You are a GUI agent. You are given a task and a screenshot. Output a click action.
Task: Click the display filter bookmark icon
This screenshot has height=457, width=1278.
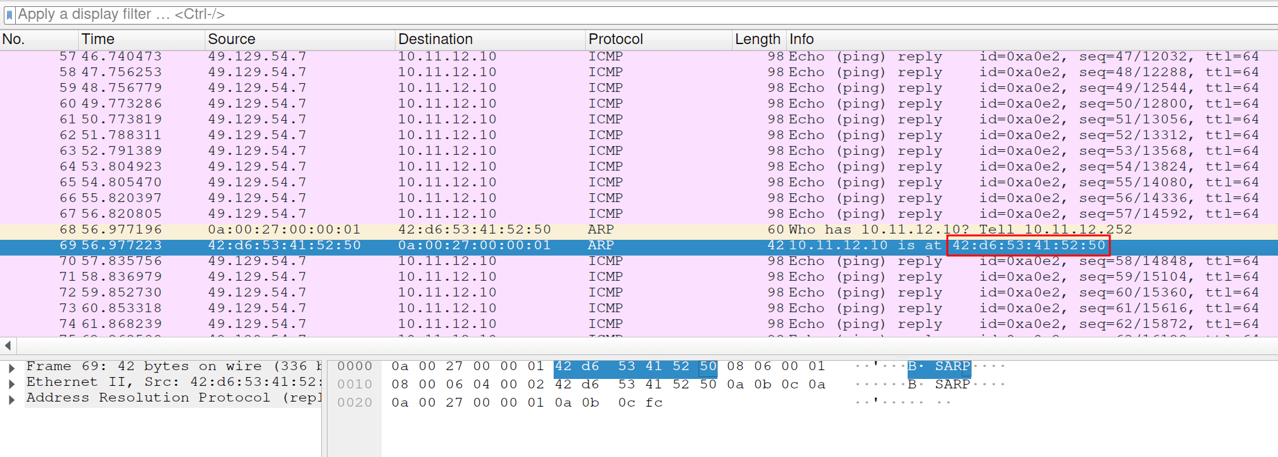click(9, 14)
